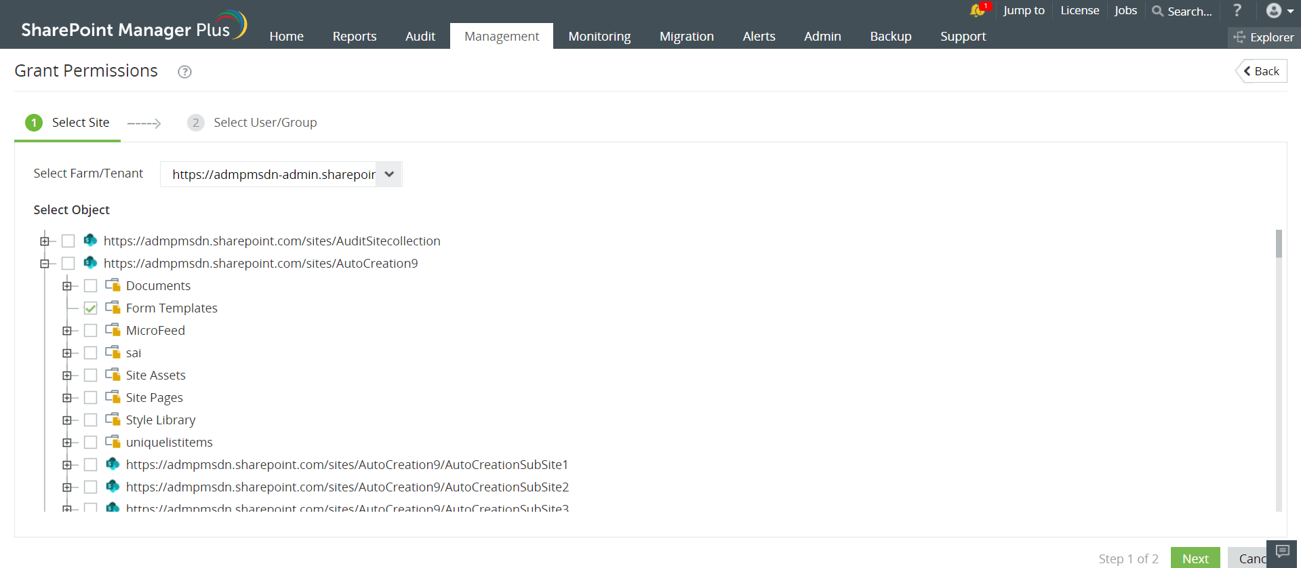Click the AutoCreationSubSite2 site icon
The height and width of the screenshot is (568, 1301).
point(113,486)
